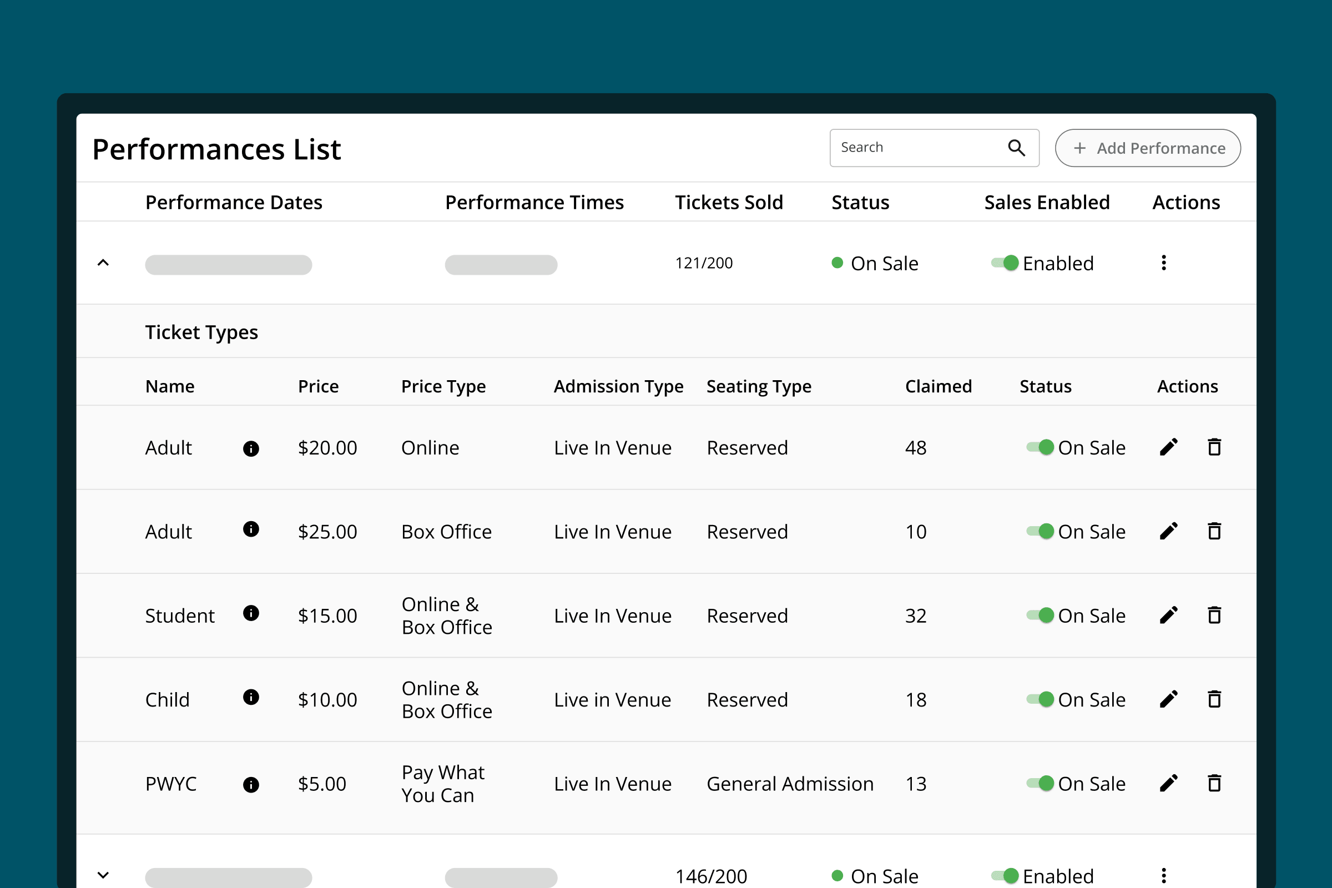This screenshot has width=1332, height=888.
Task: Edit the $20.00 Adult Online ticket
Action: pyautogui.click(x=1168, y=447)
